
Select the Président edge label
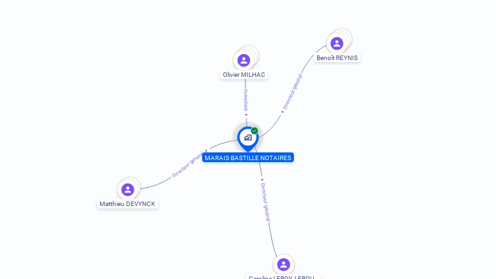tap(246, 100)
